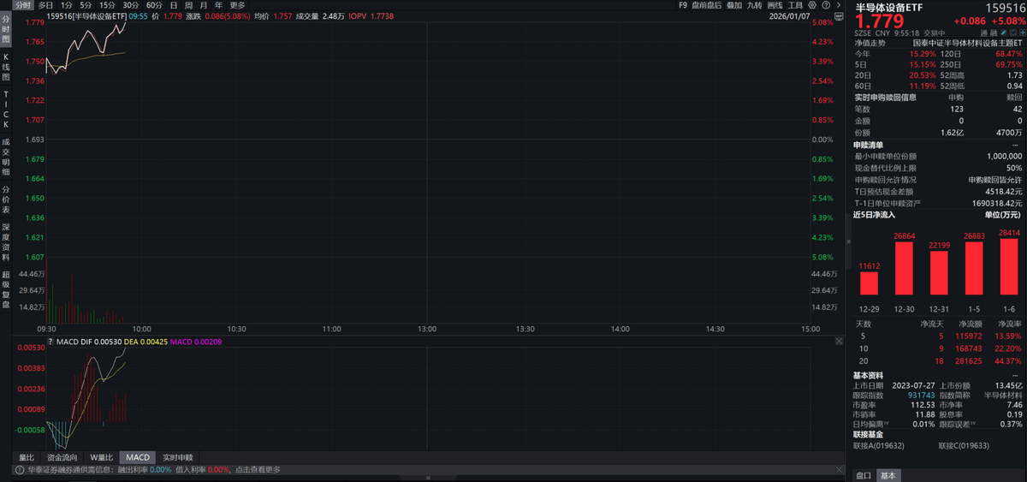Click the message icon below chart toolbar

pyautogui.click(x=840, y=18)
